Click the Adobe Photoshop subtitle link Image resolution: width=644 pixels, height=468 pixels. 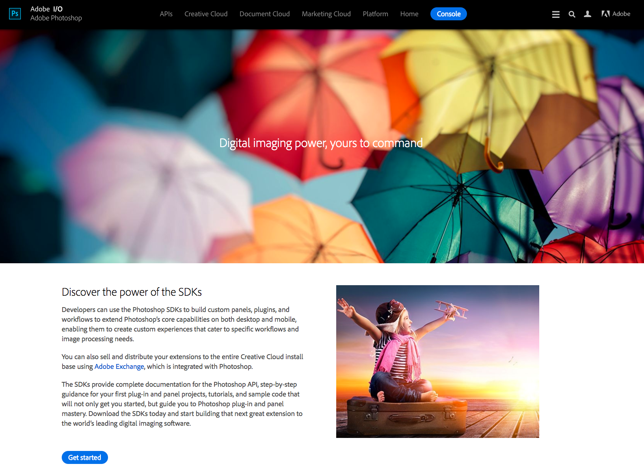pyautogui.click(x=56, y=18)
